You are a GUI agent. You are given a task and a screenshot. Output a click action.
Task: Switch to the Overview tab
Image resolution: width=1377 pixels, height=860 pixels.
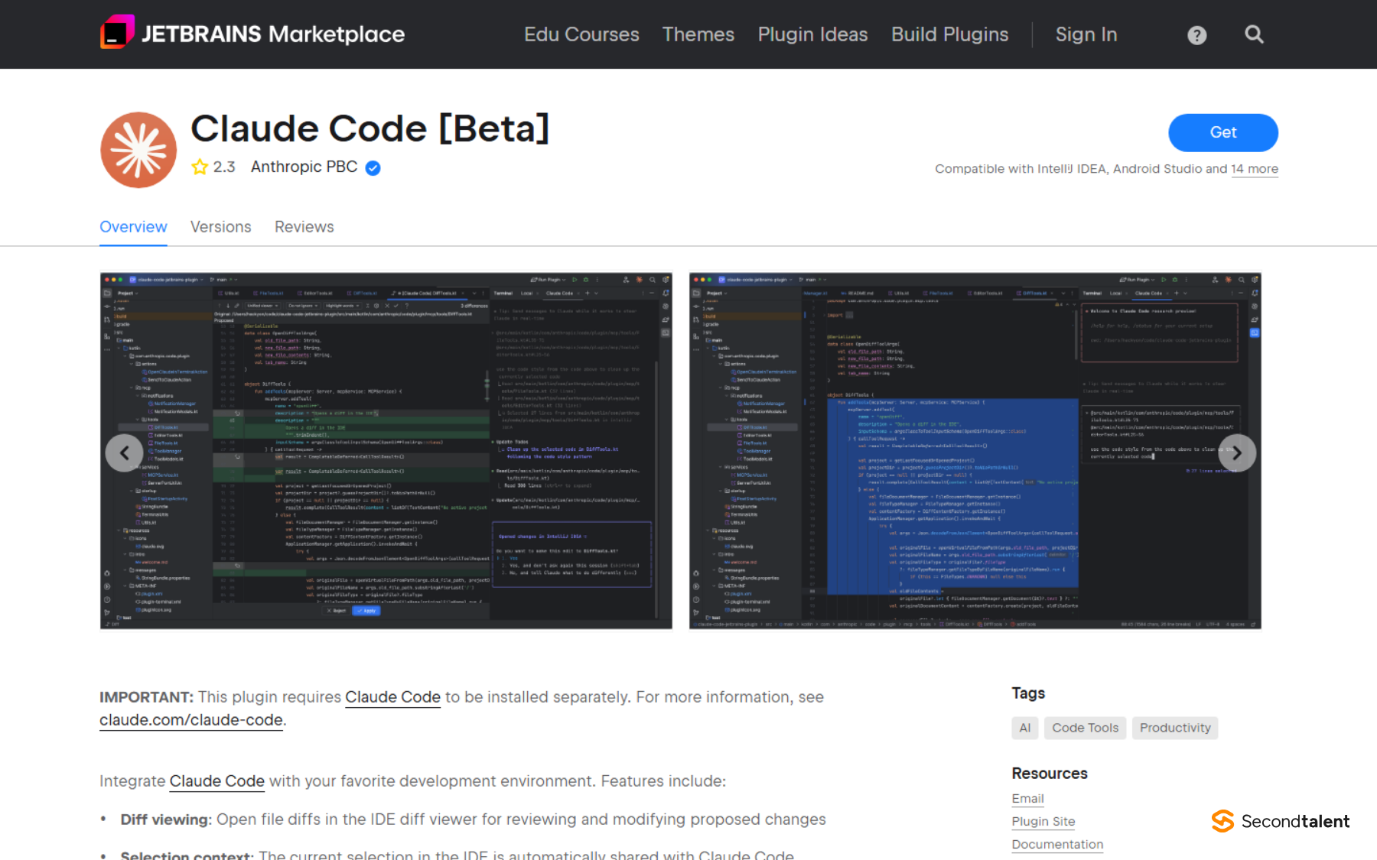pyautogui.click(x=133, y=227)
